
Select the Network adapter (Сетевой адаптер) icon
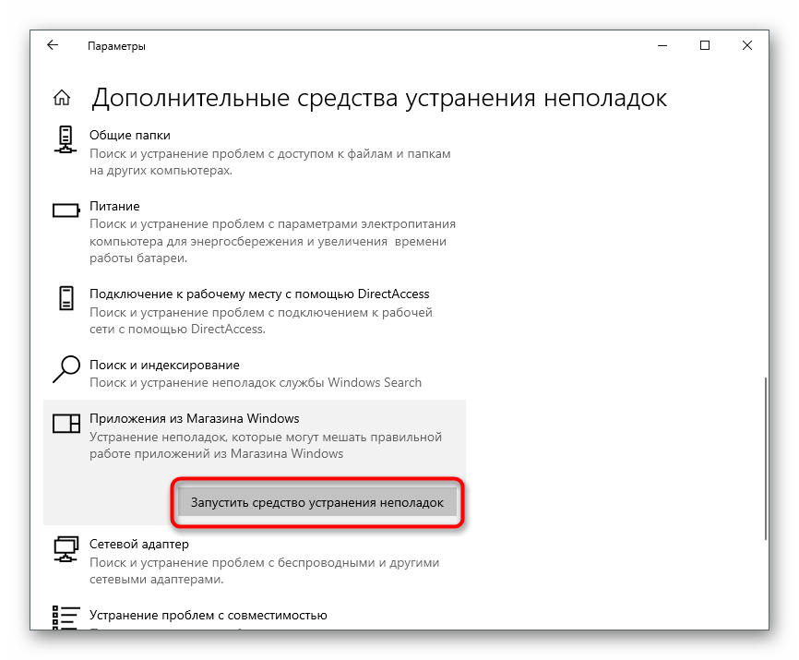pyautogui.click(x=66, y=549)
